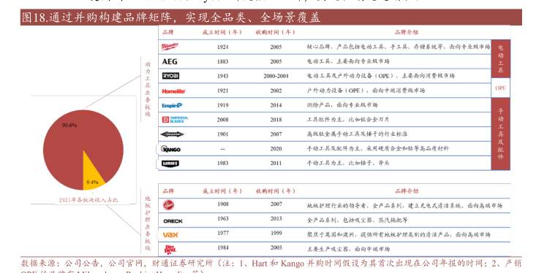
Task: Select the Dirt Devil logo
Action: (x=170, y=250)
